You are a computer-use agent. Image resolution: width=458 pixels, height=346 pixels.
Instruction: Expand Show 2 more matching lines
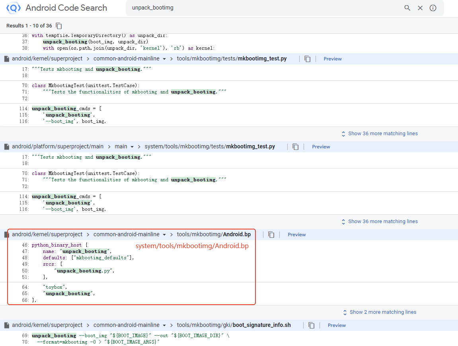coord(380,312)
